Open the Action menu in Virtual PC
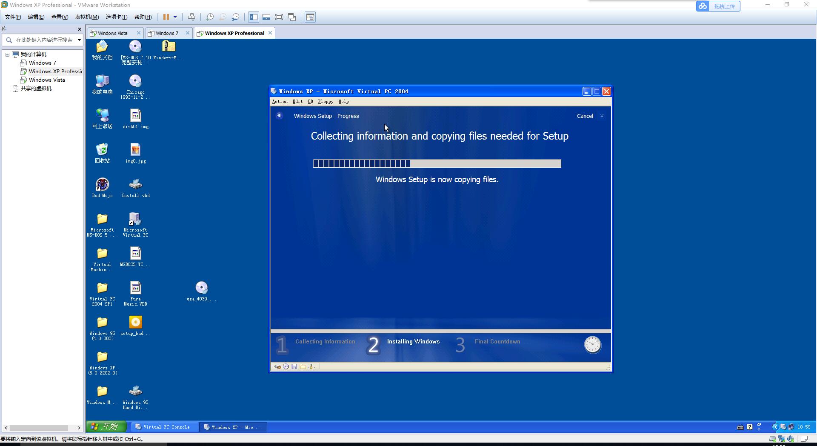Screen dimensions: 817x446 280,102
